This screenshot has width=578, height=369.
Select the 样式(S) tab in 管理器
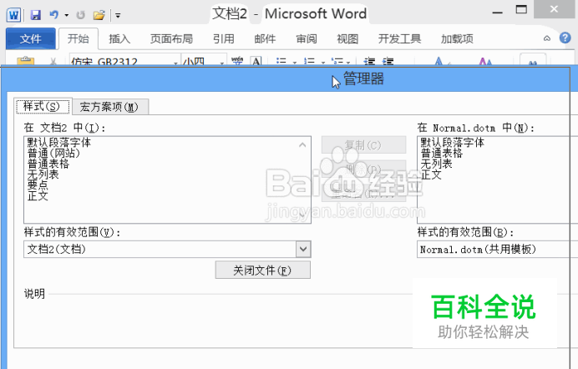43,106
